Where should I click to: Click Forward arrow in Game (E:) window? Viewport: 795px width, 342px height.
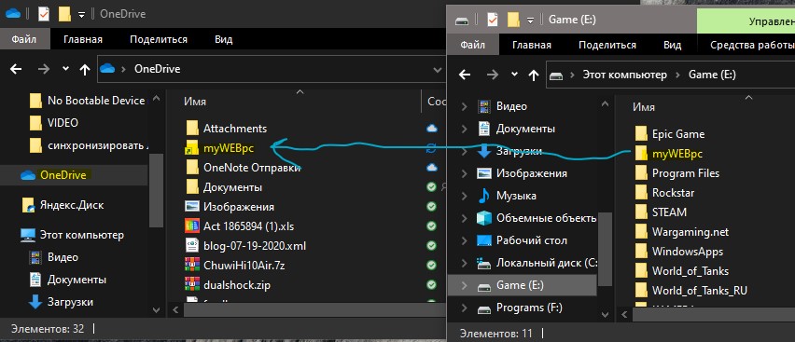tap(493, 75)
